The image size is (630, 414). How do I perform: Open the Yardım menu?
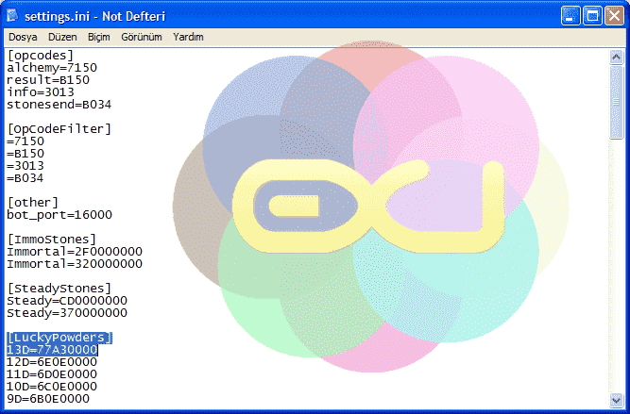tap(188, 37)
